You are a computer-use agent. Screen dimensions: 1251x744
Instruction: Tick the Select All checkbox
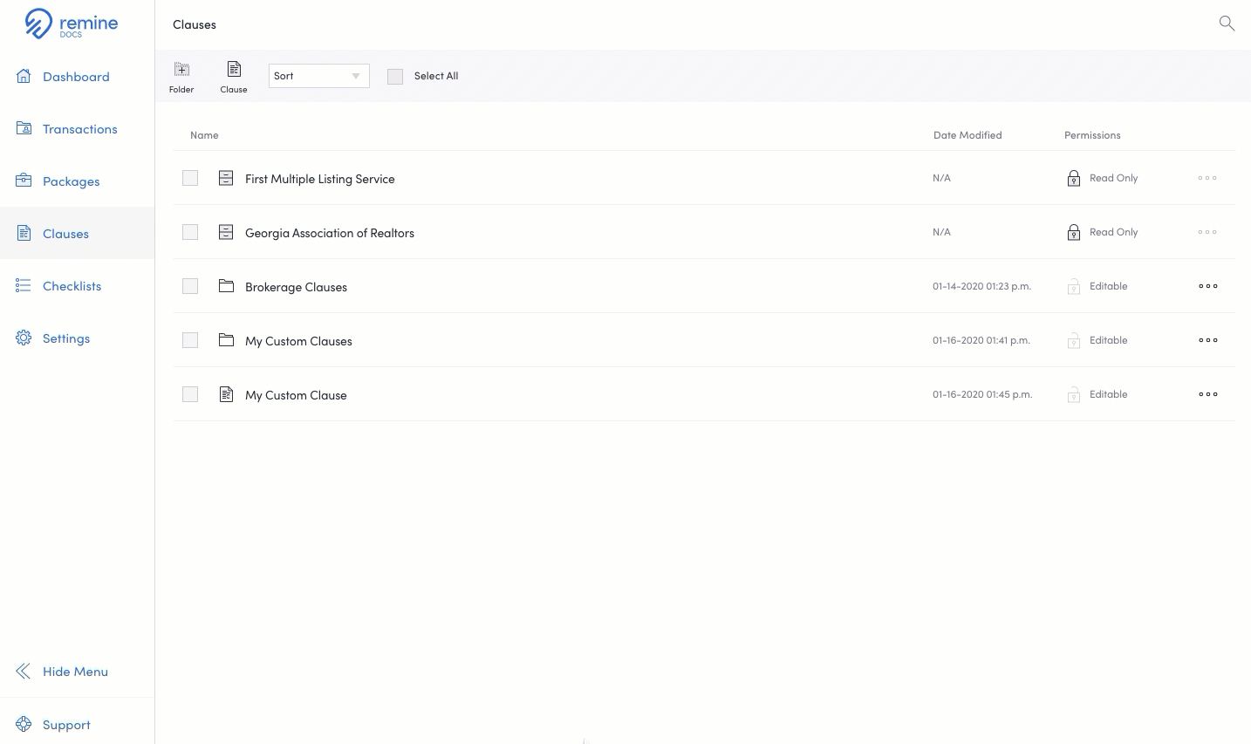coord(395,77)
